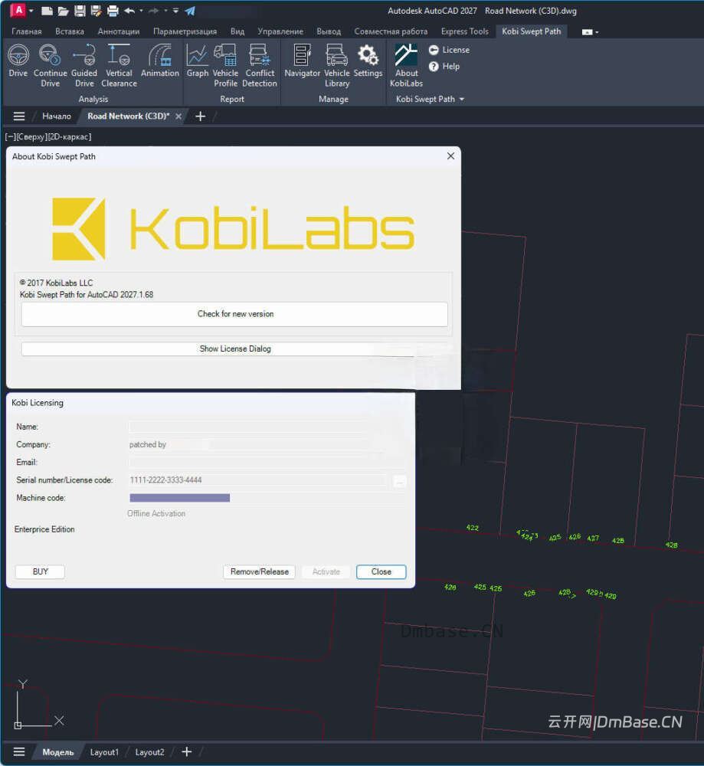Click Show License Dialog button
Screen dimensions: 704x766
tap(234, 349)
